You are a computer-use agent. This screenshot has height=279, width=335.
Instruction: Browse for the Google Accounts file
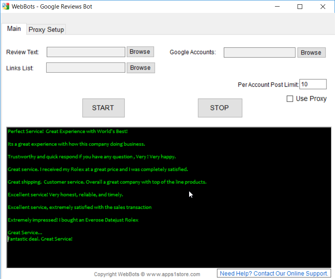[311, 53]
